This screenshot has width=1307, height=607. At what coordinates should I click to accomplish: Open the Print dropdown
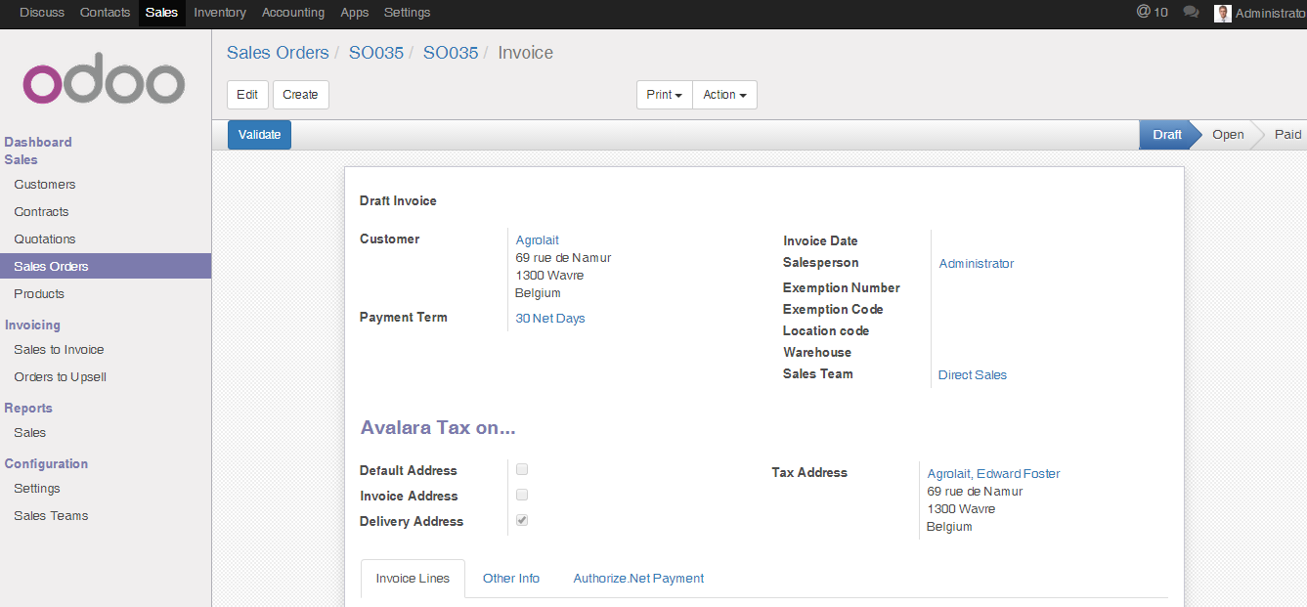[664, 95]
